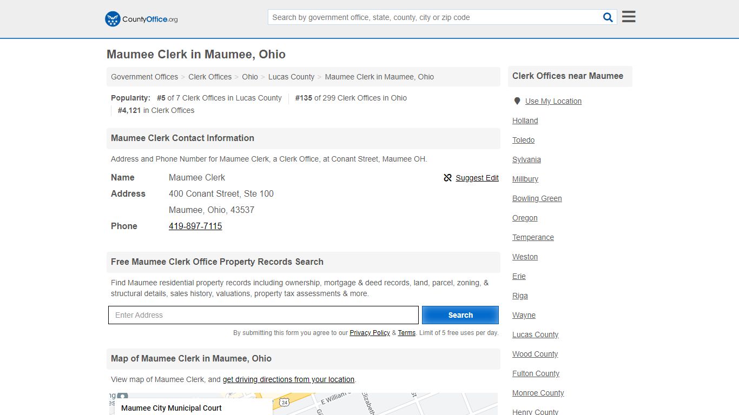Select Fulton County link
The image size is (739, 415).
click(x=536, y=373)
